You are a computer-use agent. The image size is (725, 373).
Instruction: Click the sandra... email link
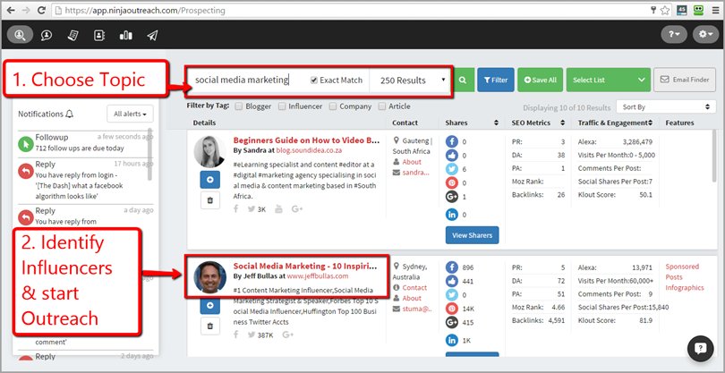(x=415, y=173)
